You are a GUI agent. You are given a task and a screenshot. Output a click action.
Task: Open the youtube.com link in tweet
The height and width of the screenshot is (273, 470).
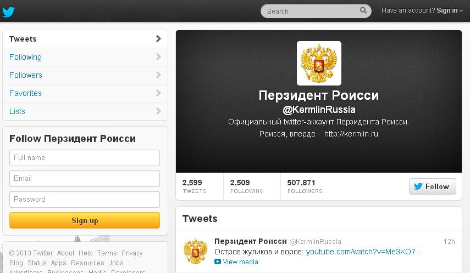[364, 252]
